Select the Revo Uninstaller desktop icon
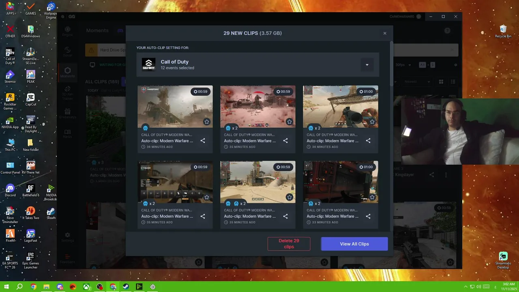Screen dimensions: 519x292 click(x=10, y=215)
